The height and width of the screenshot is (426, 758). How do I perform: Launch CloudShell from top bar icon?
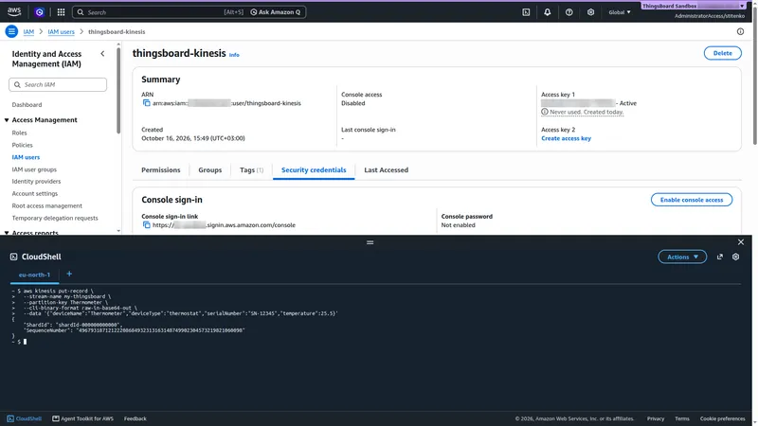click(526, 12)
